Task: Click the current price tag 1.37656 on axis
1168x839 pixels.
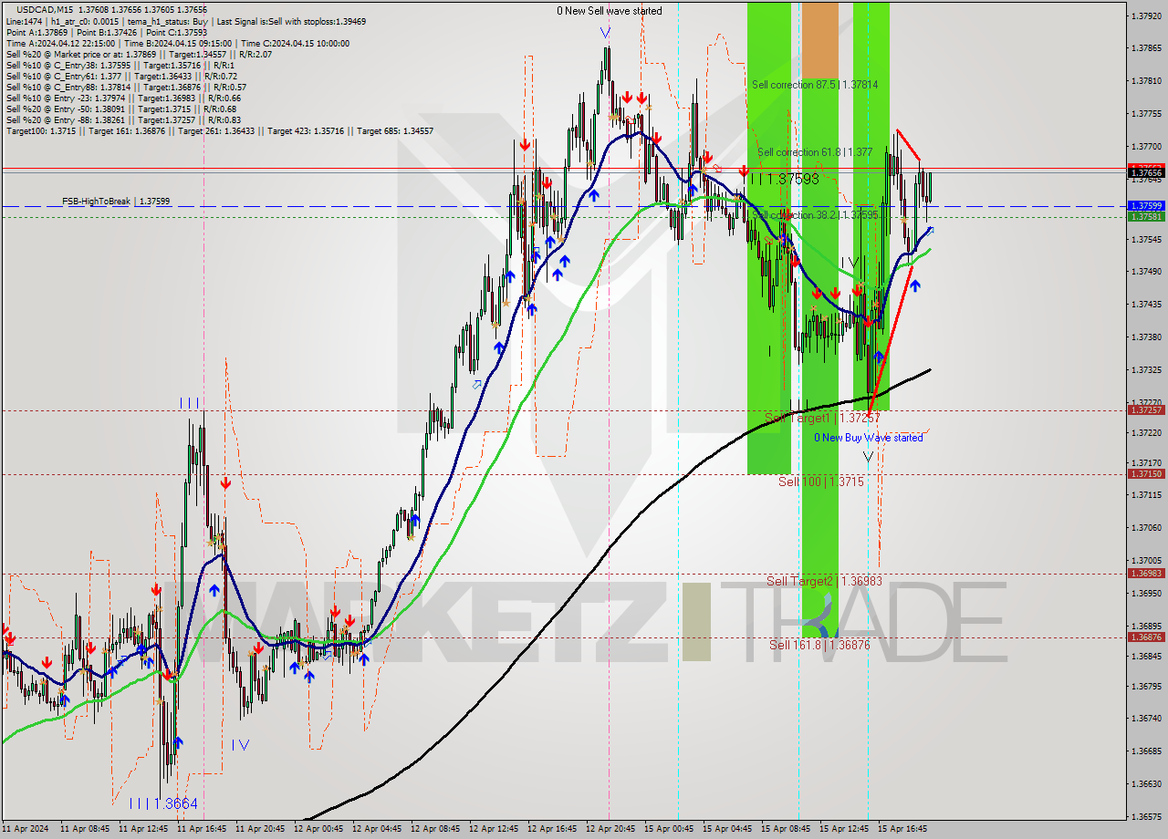Action: pyautogui.click(x=1146, y=172)
